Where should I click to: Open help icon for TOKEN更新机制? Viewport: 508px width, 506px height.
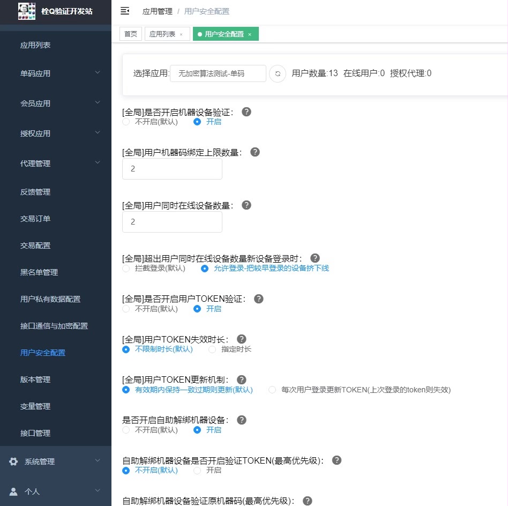241,379
